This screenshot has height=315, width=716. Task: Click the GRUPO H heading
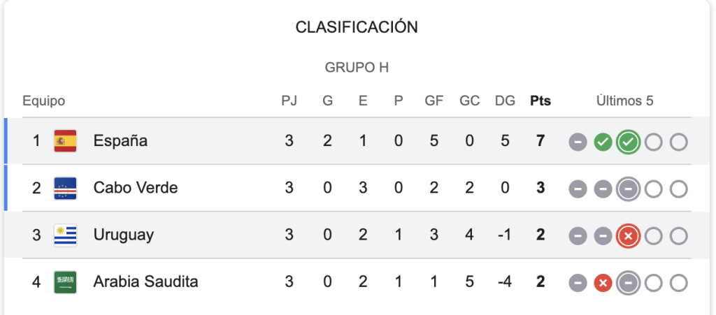(x=357, y=68)
